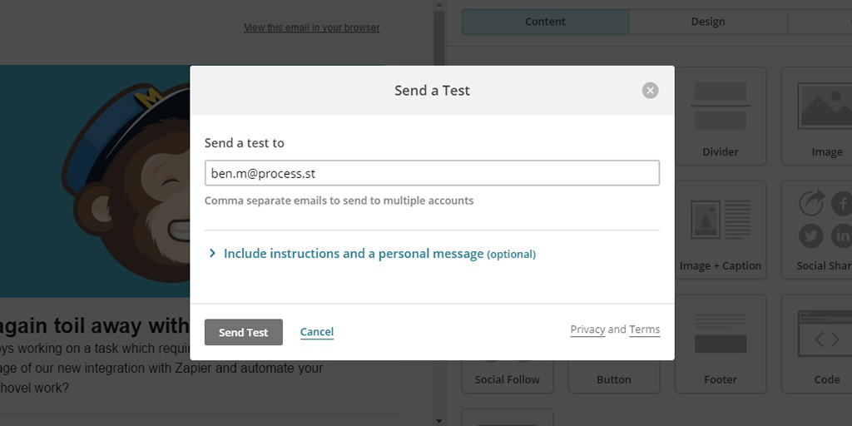Switch to the Content tab
This screenshot has height=426, width=852.
click(545, 22)
